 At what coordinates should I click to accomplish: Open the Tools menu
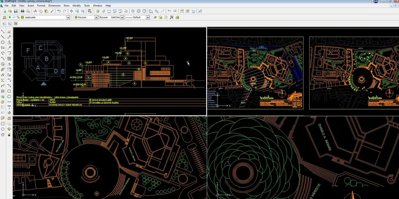pos(87,5)
